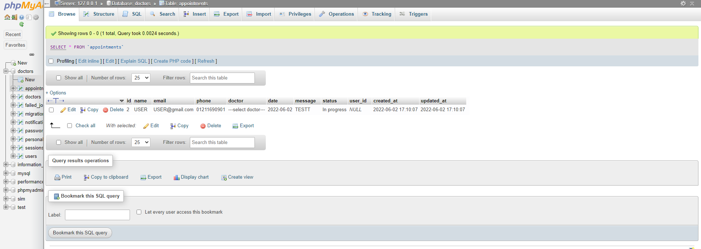Open the SQL tab
Image resolution: width=701 pixels, height=249 pixels.
tap(132, 14)
